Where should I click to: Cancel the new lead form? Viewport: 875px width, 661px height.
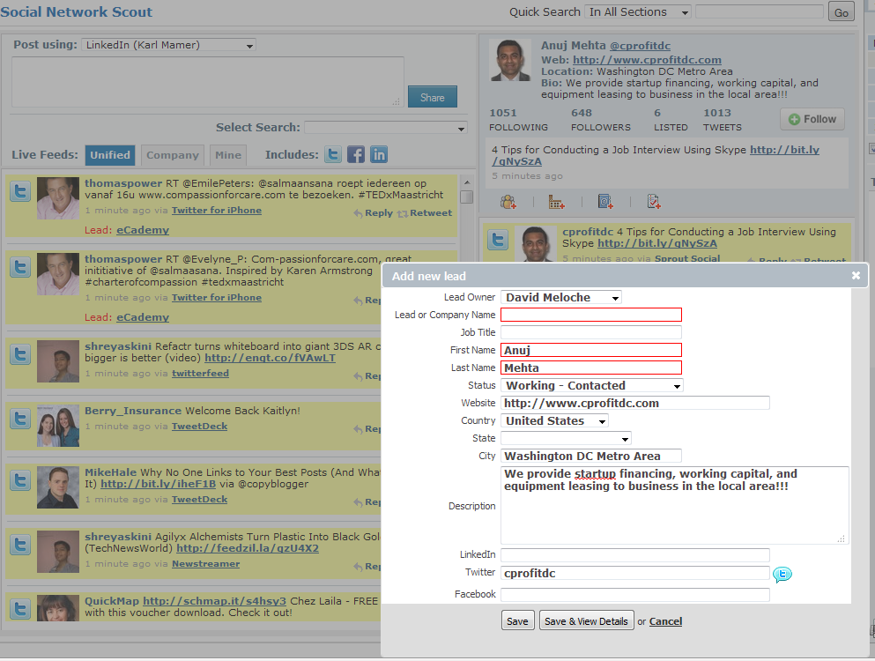(x=665, y=621)
